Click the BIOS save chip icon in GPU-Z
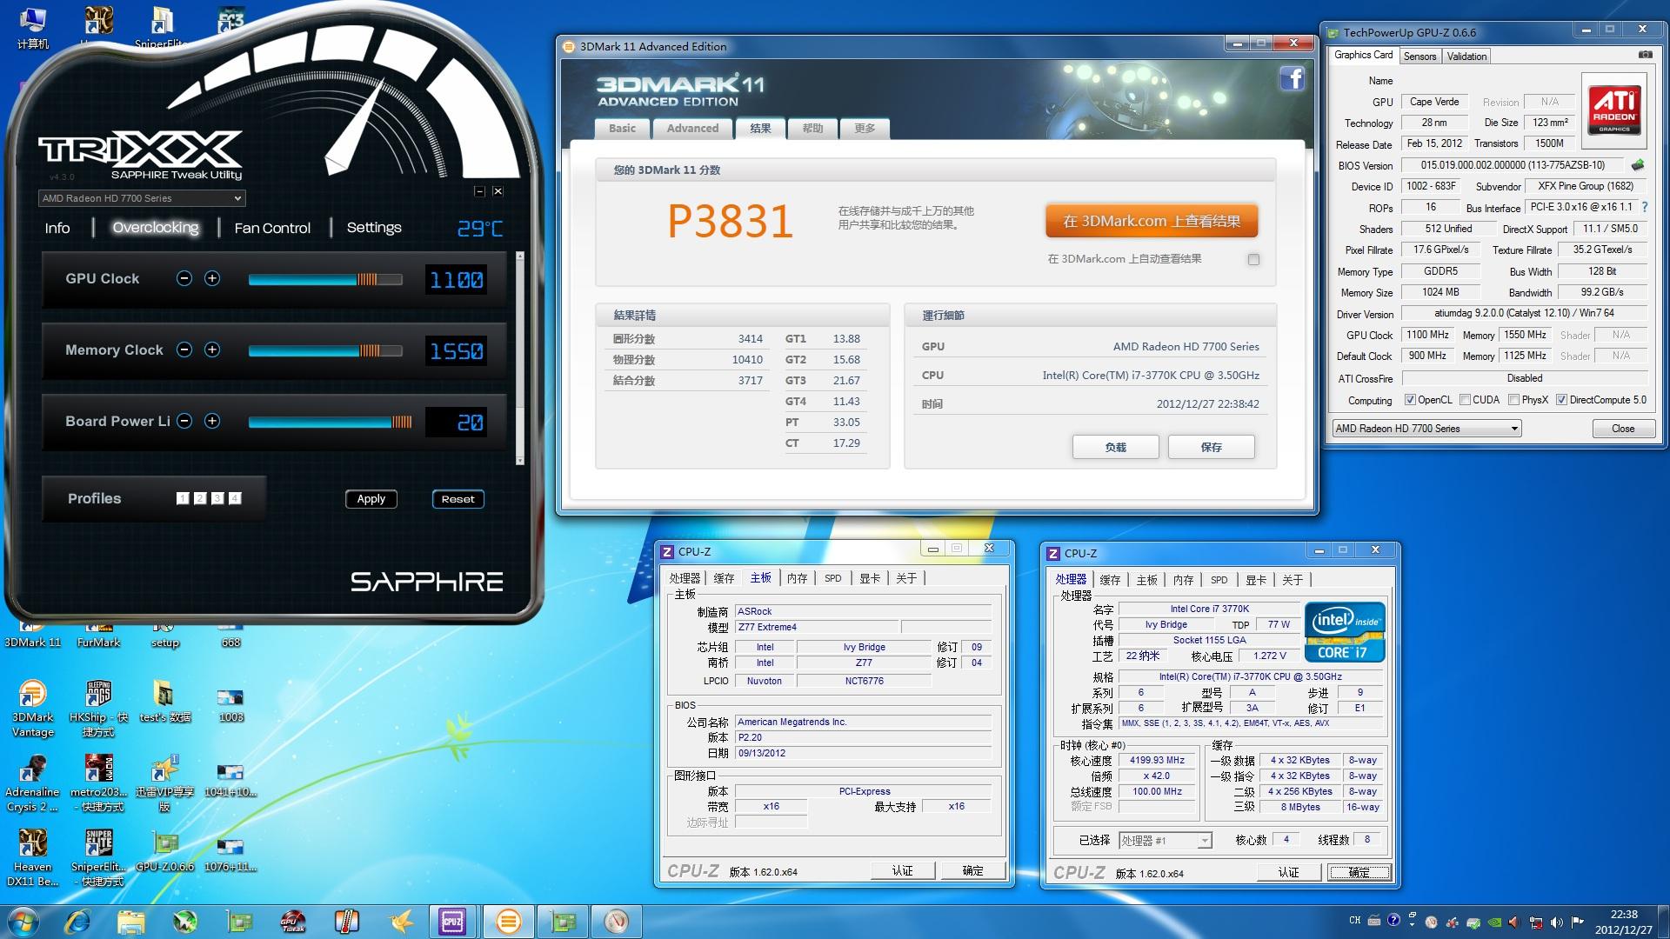 (x=1638, y=164)
